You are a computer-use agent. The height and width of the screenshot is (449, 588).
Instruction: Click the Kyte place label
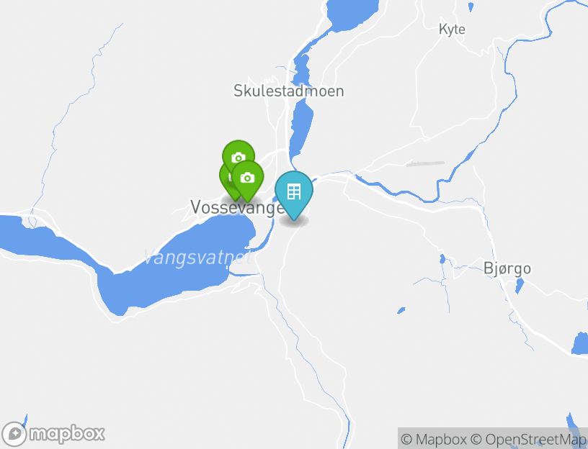(x=452, y=30)
